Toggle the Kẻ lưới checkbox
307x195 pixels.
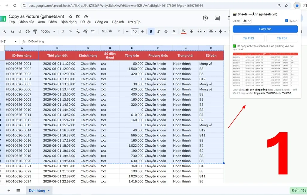pos(287,21)
